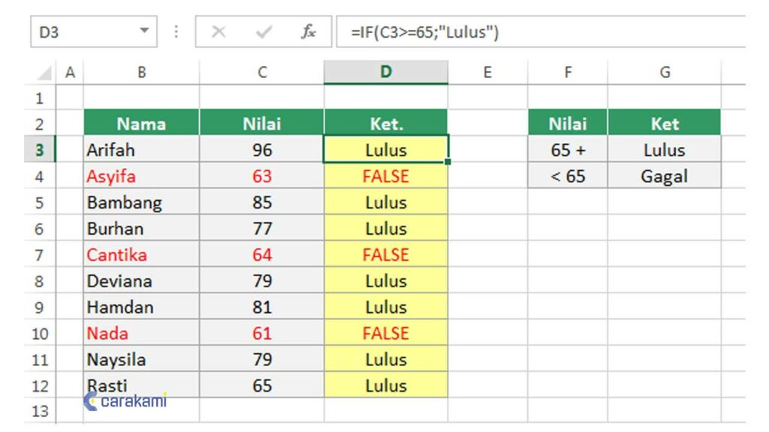This screenshot has width=769, height=432.
Task: Click the fill handle on cell D3
Action: (447, 162)
